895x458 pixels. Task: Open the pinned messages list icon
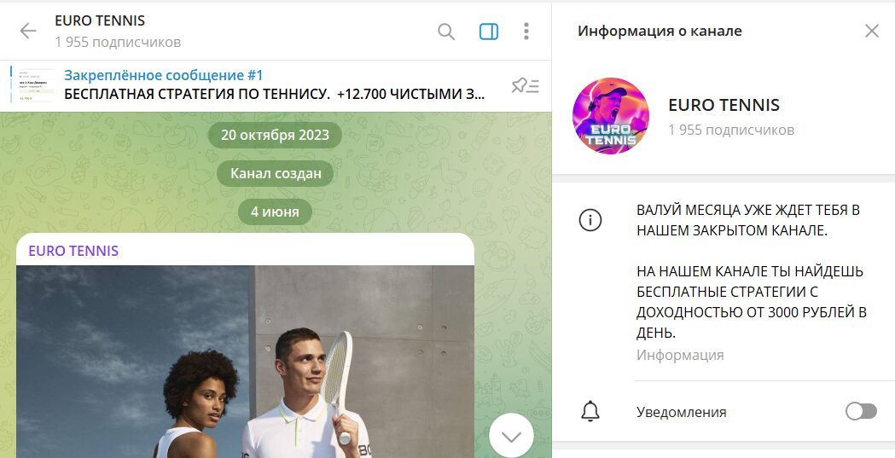(525, 86)
